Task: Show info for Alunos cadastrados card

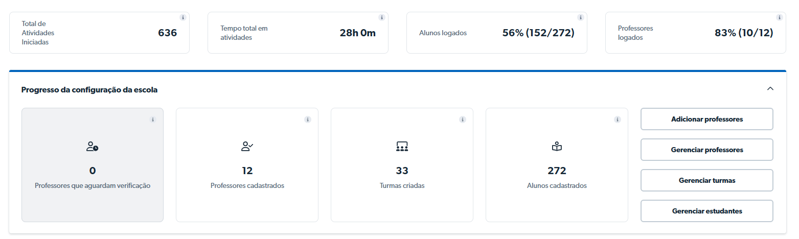Action: [x=617, y=119]
